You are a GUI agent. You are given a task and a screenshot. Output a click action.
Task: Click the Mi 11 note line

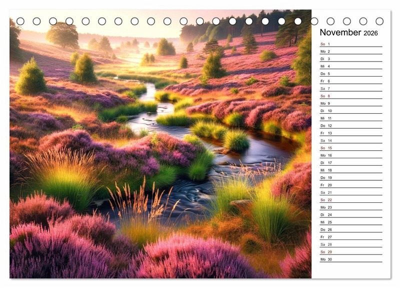click(350, 118)
